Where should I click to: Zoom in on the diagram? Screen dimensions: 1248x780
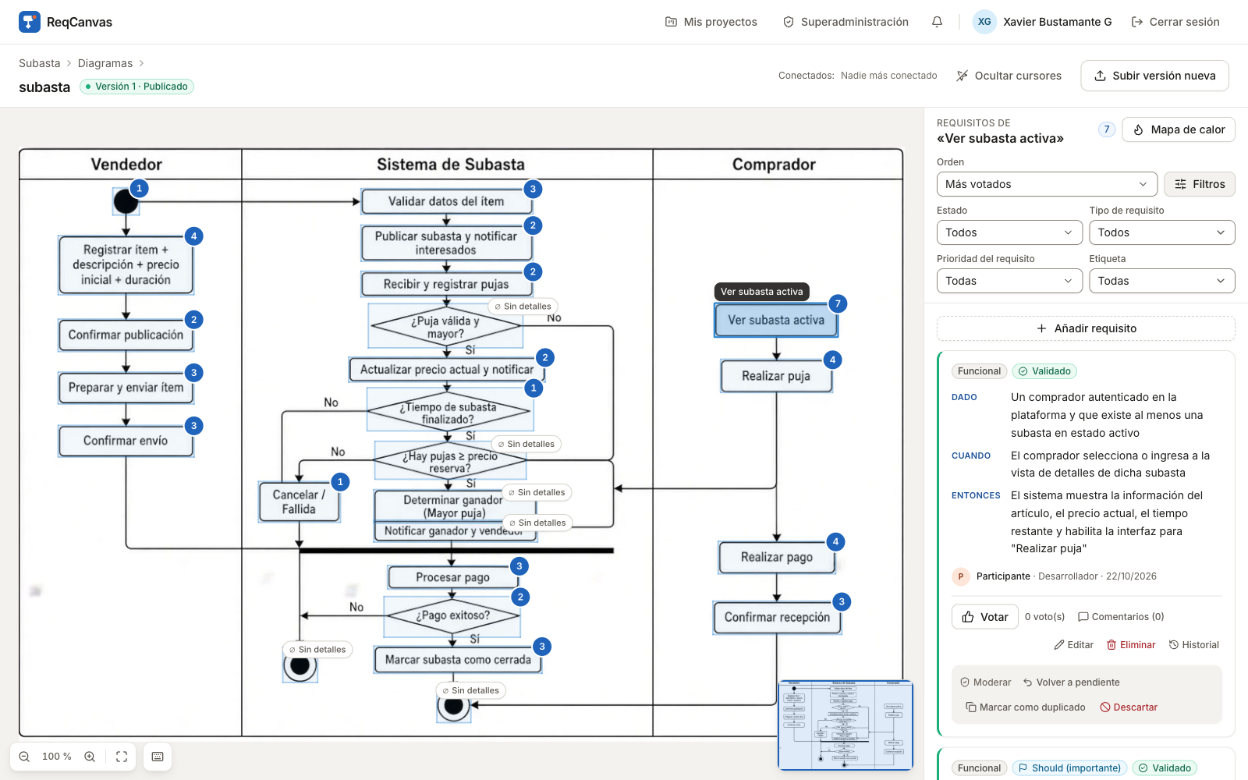tap(90, 757)
